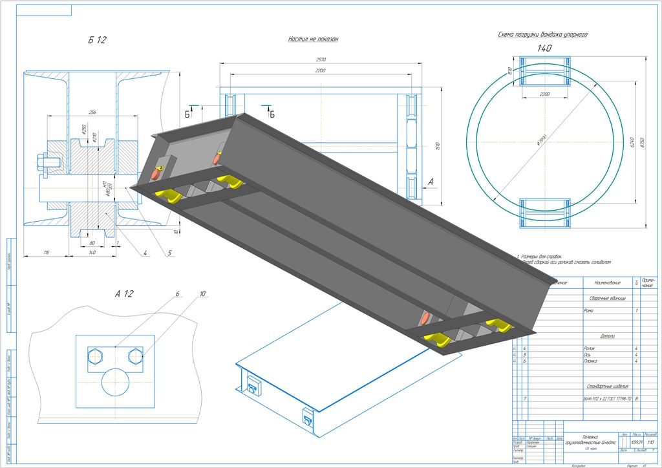The width and height of the screenshot is (662, 468).
Task: Click the dimension "256" in section Б
Action: click(x=92, y=112)
